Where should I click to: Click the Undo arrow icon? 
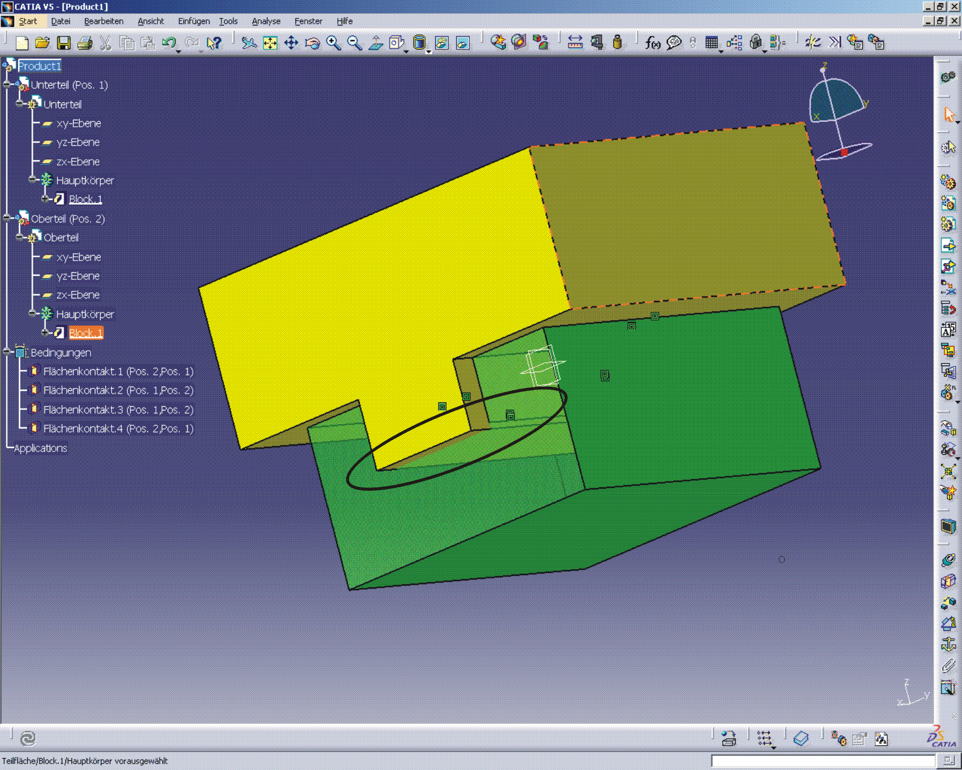(x=169, y=43)
